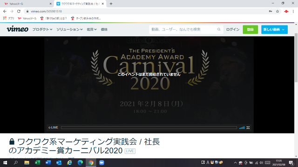Click the LIVE badge beside the title
This screenshot has width=298, height=167.
point(130,151)
